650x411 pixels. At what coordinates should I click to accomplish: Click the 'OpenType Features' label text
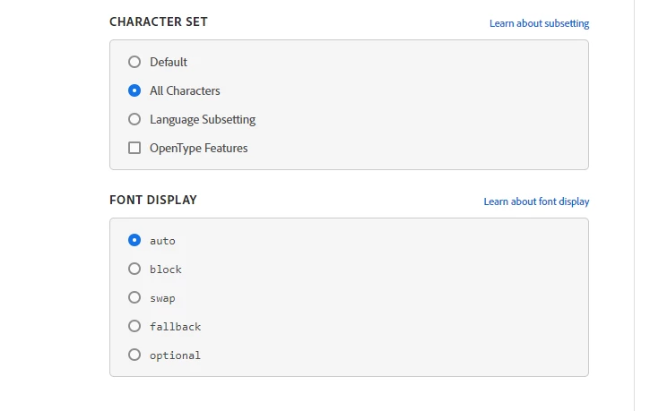coord(198,148)
